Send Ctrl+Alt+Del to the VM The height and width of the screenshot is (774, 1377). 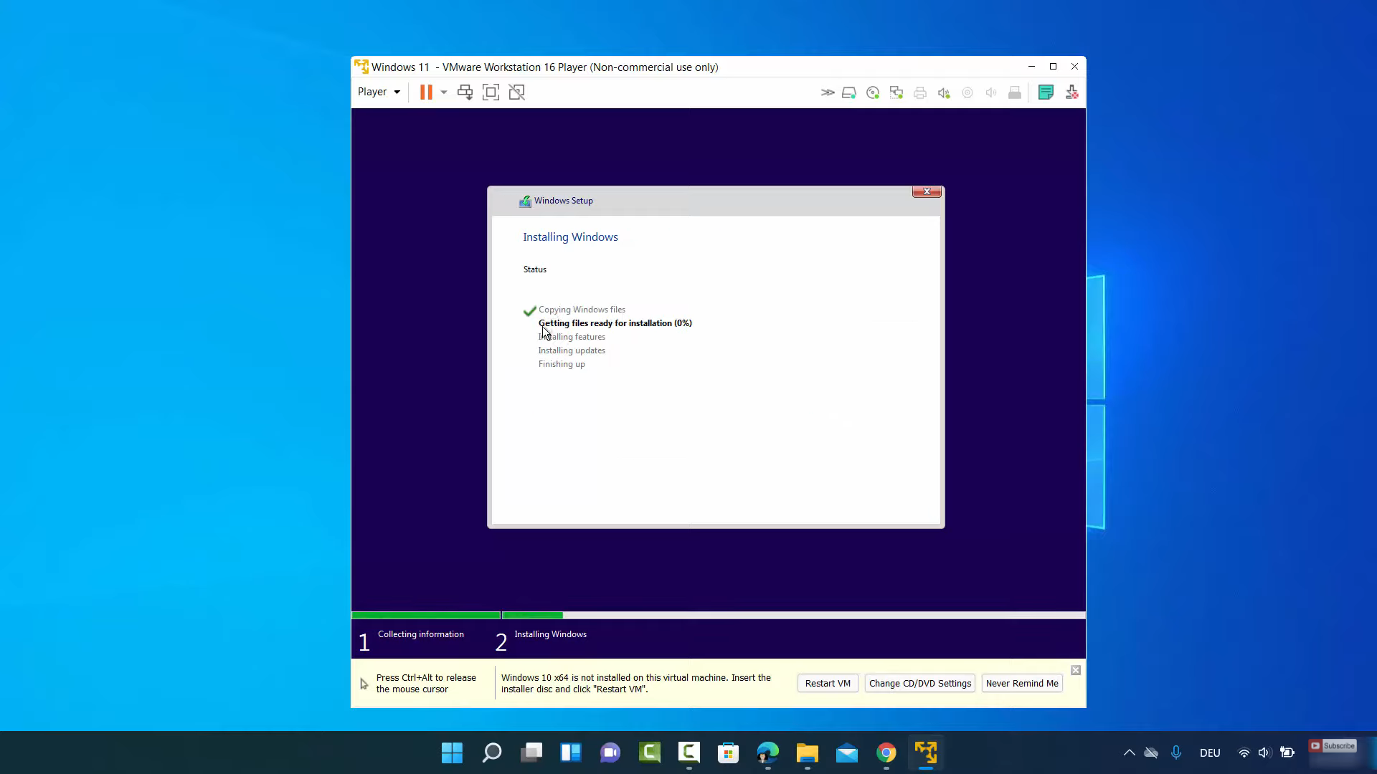[465, 92]
